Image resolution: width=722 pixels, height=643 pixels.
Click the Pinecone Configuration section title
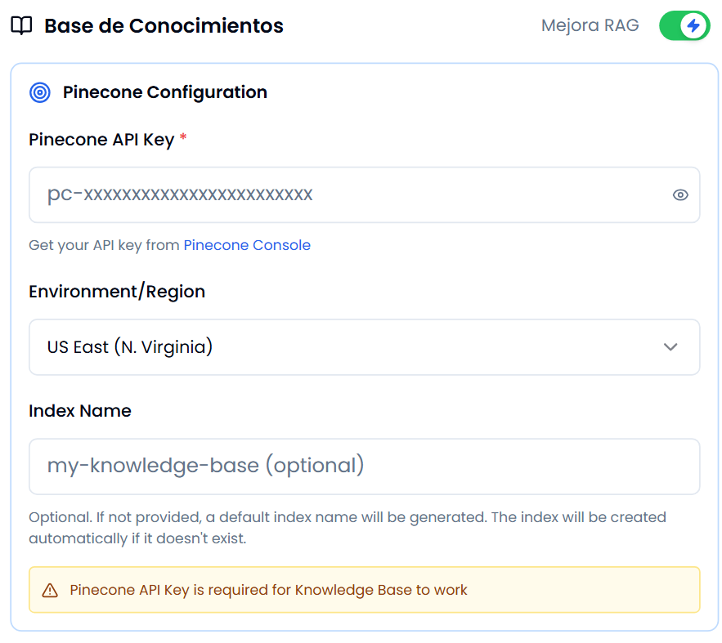coord(165,92)
